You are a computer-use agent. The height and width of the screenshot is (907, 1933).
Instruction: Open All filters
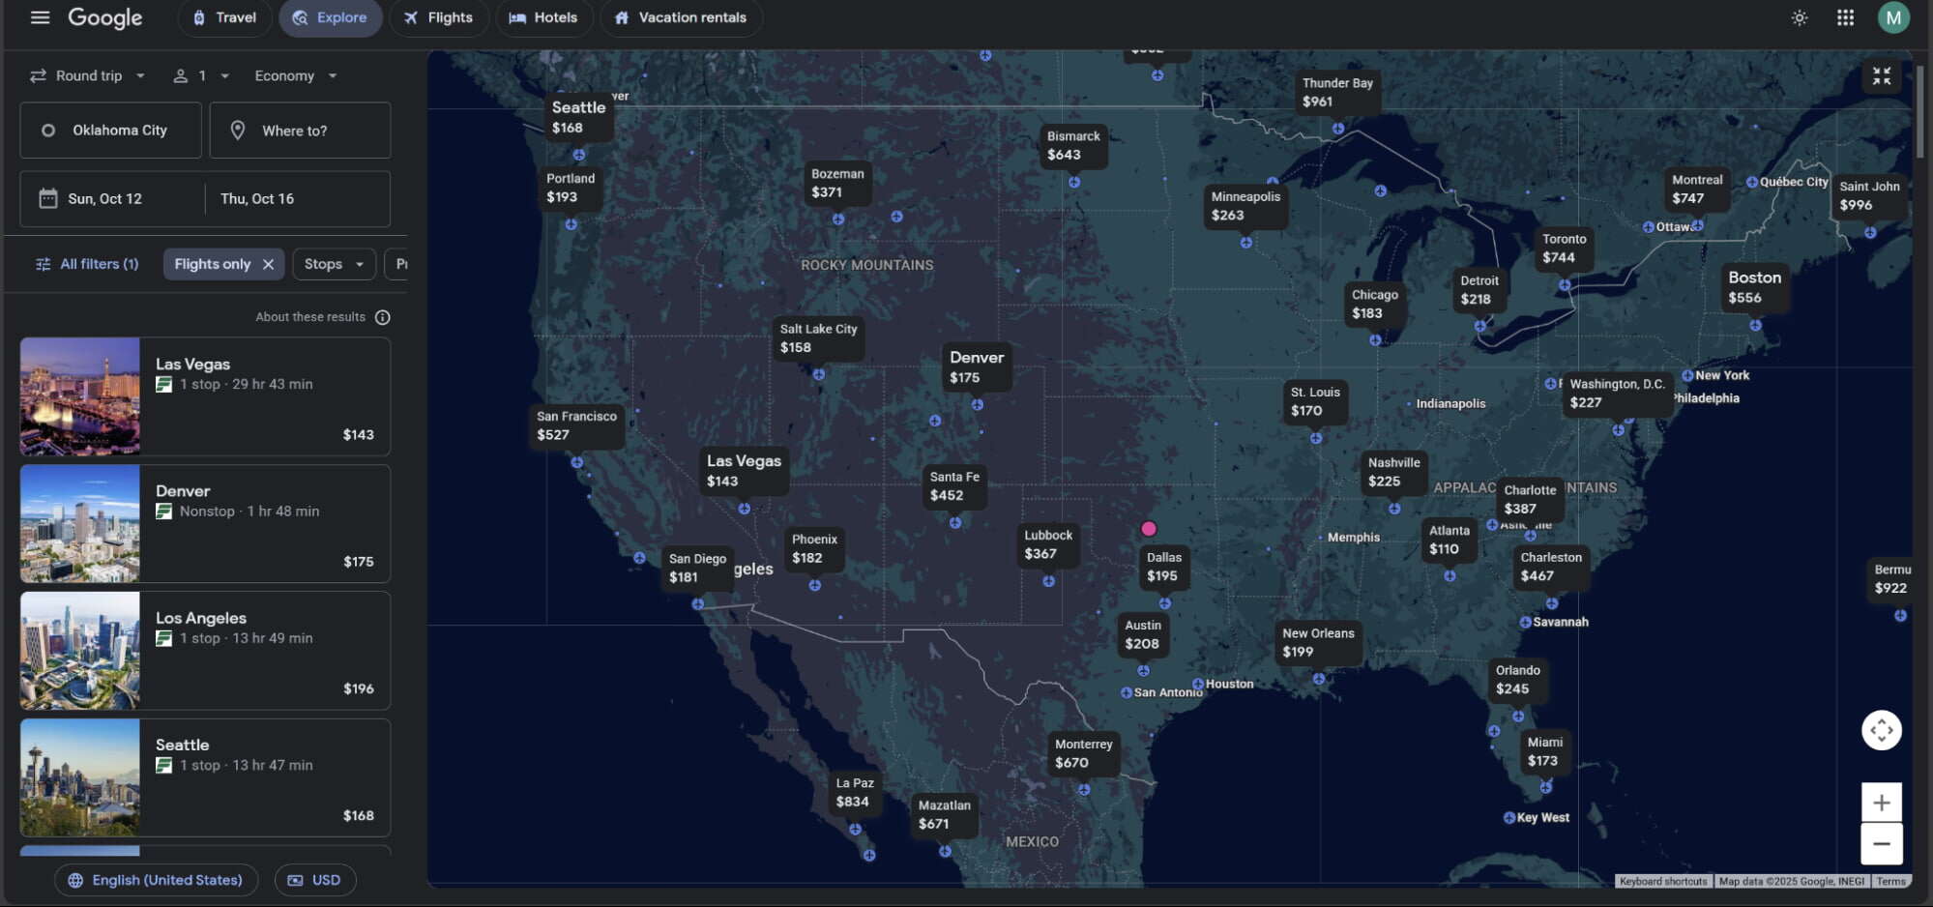(x=86, y=263)
